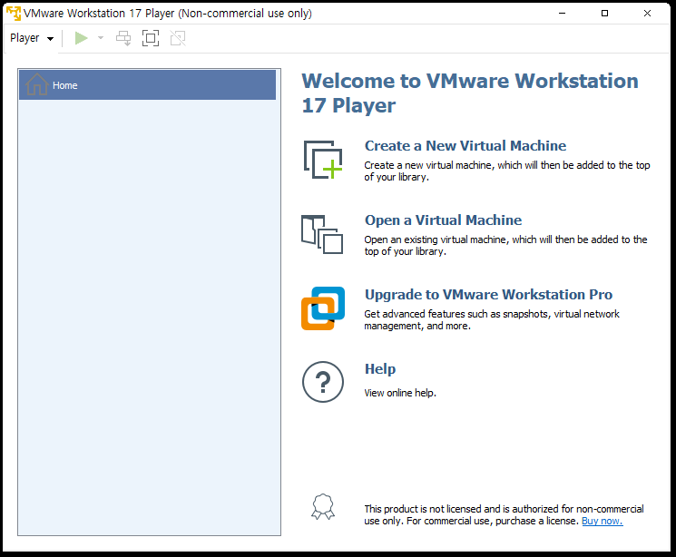Click Upgrade to VMware Workstation Pro heading

(488, 295)
